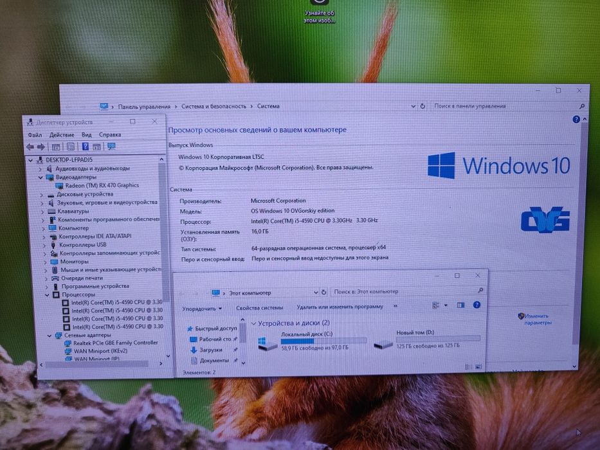The height and width of the screenshot is (450, 600).
Task: Expand Аудиовходы и аудиовыходы node
Action: [x=40, y=168]
